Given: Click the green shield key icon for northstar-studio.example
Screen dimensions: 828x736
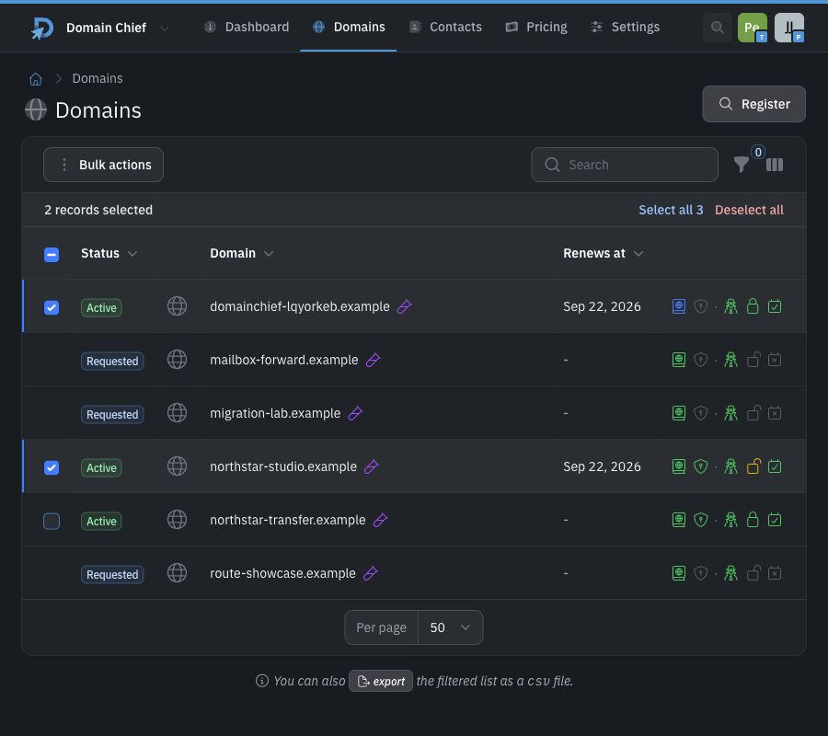Looking at the screenshot, I should coord(700,466).
